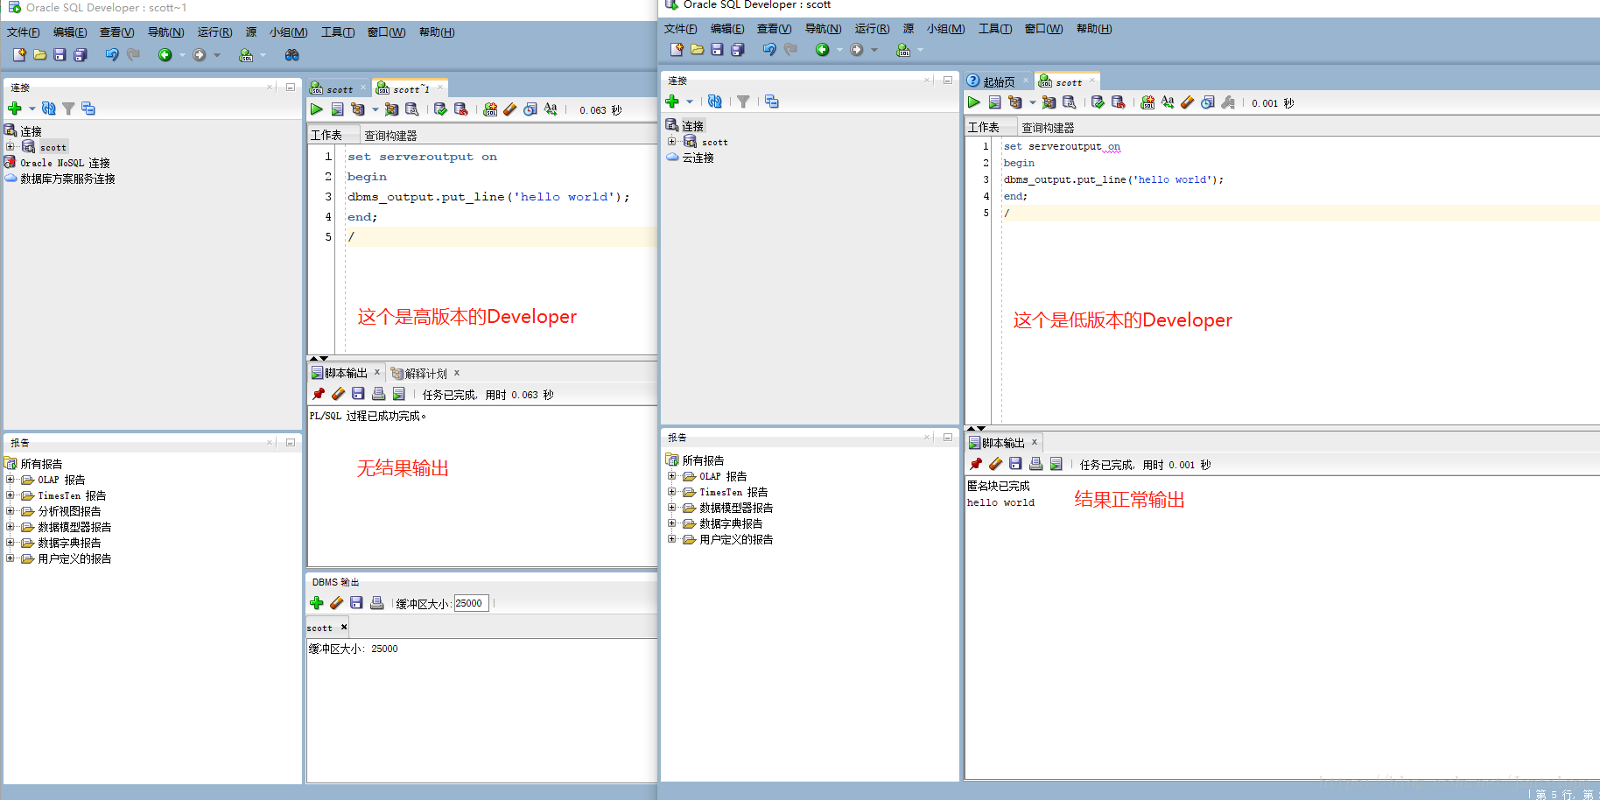Open 文件(F) menu in left window
This screenshot has height=800, width=1600.
(24, 32)
